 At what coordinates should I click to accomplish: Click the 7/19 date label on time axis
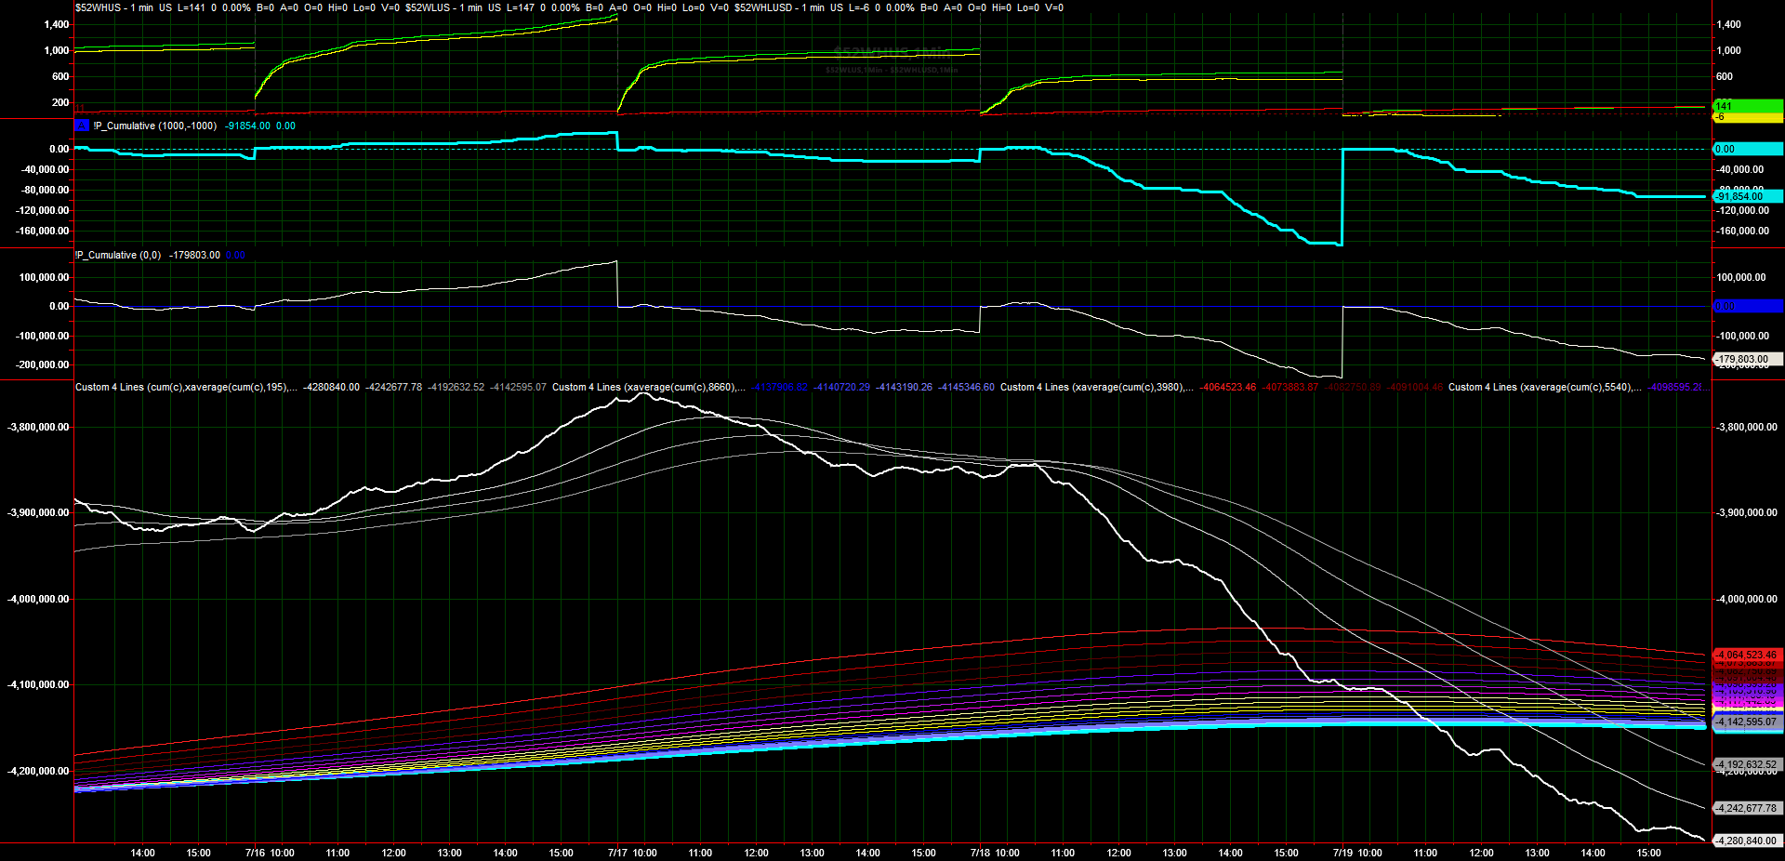pos(1342,853)
